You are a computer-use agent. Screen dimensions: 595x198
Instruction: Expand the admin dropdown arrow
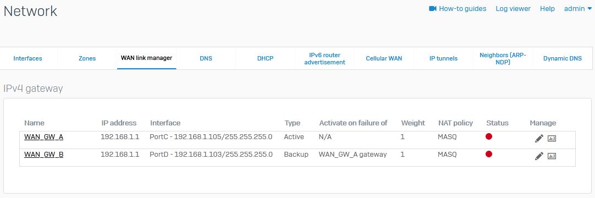click(x=590, y=9)
